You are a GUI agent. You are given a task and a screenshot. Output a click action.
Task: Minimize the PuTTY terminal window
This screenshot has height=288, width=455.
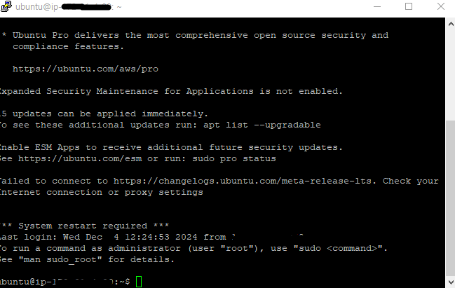[x=377, y=6]
